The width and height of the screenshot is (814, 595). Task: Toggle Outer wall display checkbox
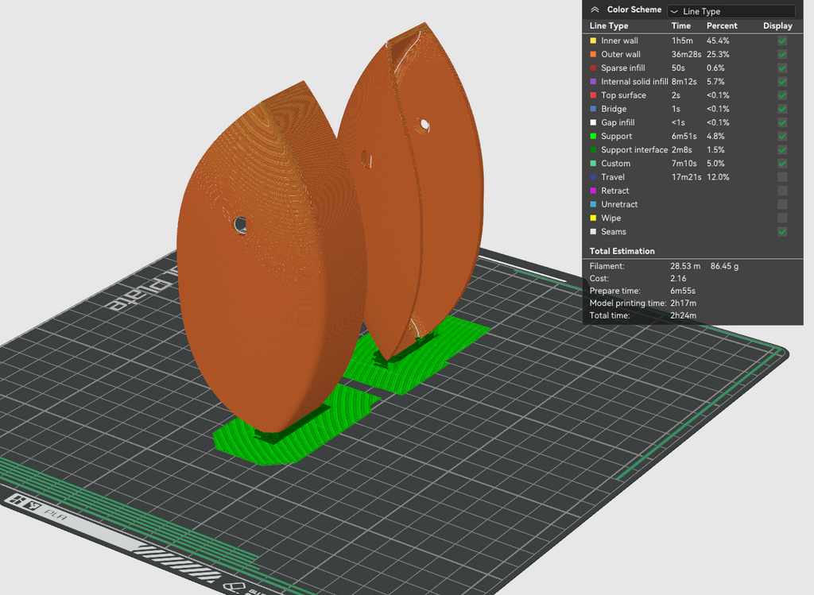pyautogui.click(x=782, y=54)
